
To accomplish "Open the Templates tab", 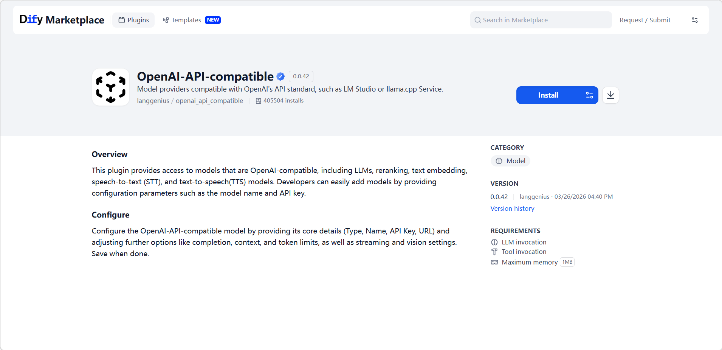I will (x=182, y=20).
